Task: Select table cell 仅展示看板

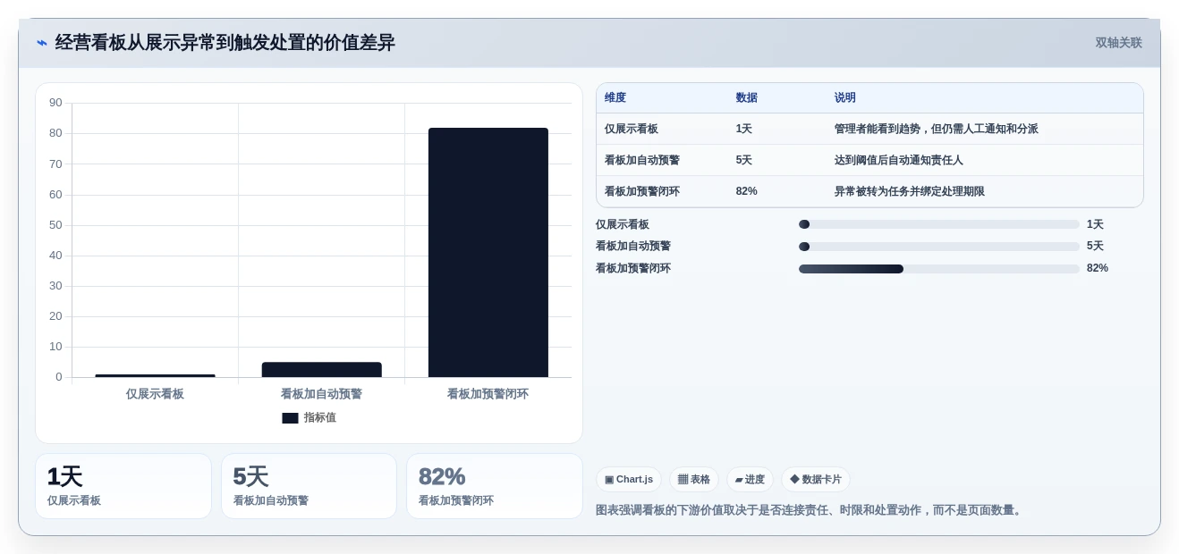Action: click(x=632, y=129)
